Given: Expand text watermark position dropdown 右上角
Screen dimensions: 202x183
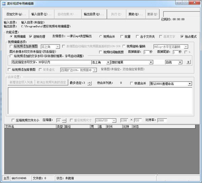Looking at the screenshot, I should tap(108, 62).
